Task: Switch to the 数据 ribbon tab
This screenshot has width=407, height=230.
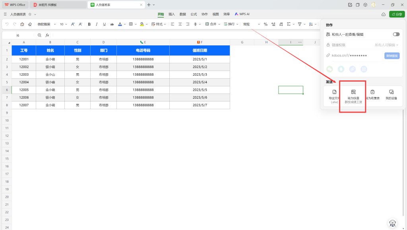Action: click(x=182, y=14)
